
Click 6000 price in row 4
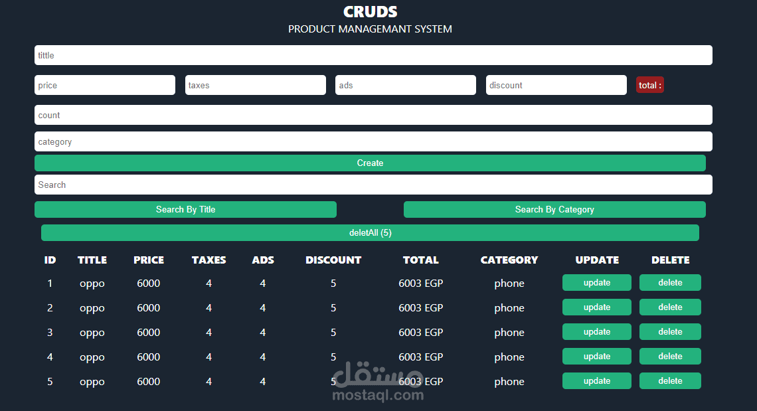point(148,357)
